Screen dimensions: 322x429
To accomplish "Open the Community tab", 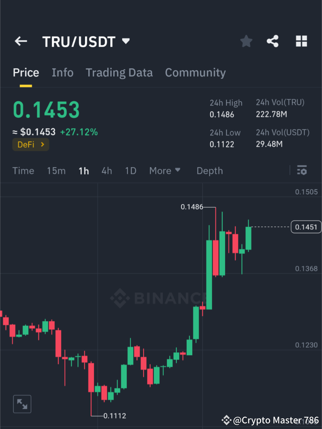I will [195, 72].
